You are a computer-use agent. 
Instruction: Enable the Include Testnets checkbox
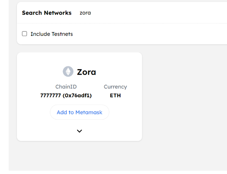tap(25, 34)
